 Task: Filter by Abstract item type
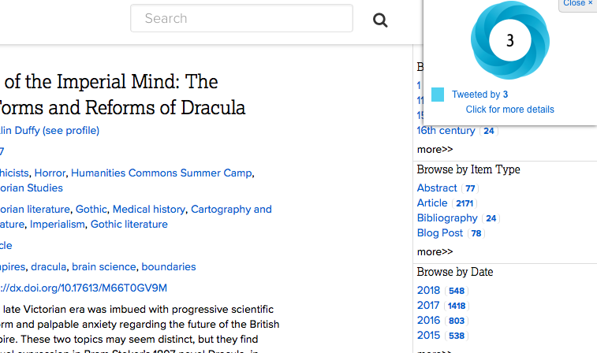437,188
